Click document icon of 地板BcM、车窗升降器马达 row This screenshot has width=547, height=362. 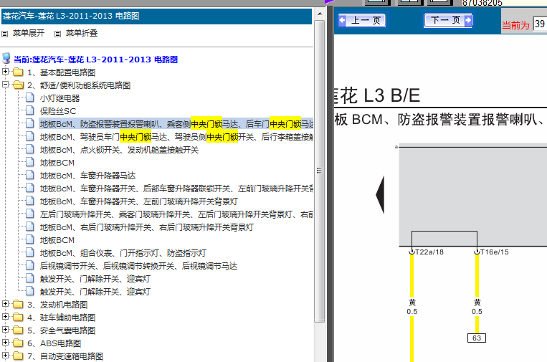(30, 175)
